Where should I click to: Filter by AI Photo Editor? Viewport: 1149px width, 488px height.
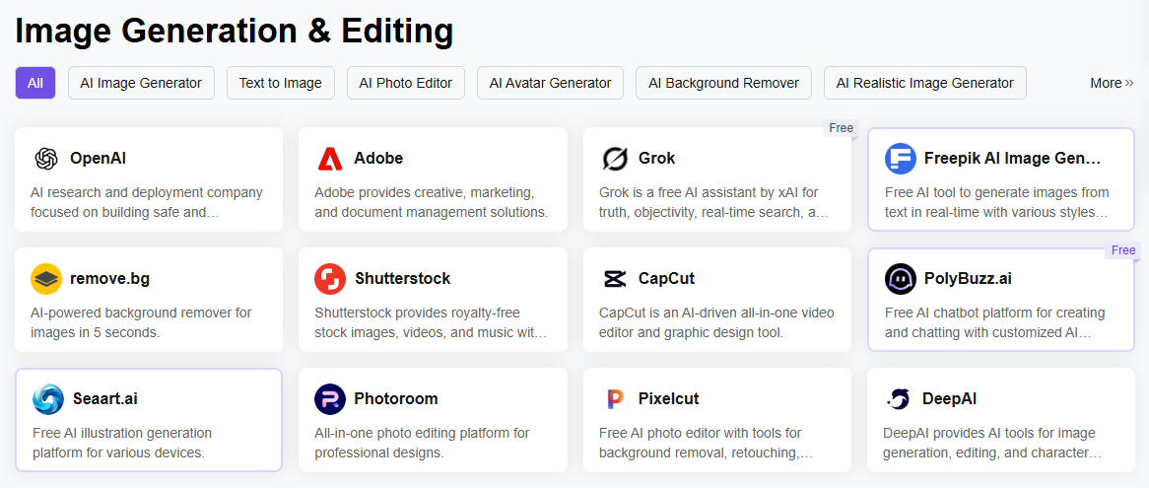click(406, 83)
